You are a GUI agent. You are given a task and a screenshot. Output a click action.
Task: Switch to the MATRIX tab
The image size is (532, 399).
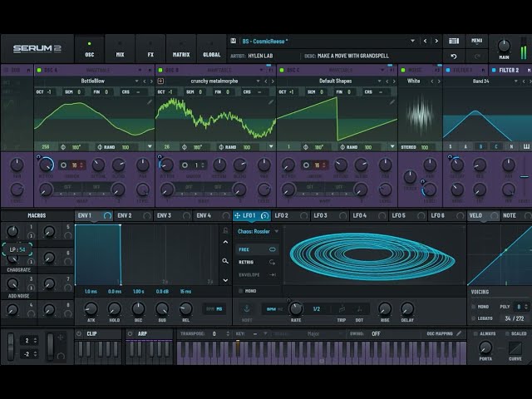tap(181, 50)
